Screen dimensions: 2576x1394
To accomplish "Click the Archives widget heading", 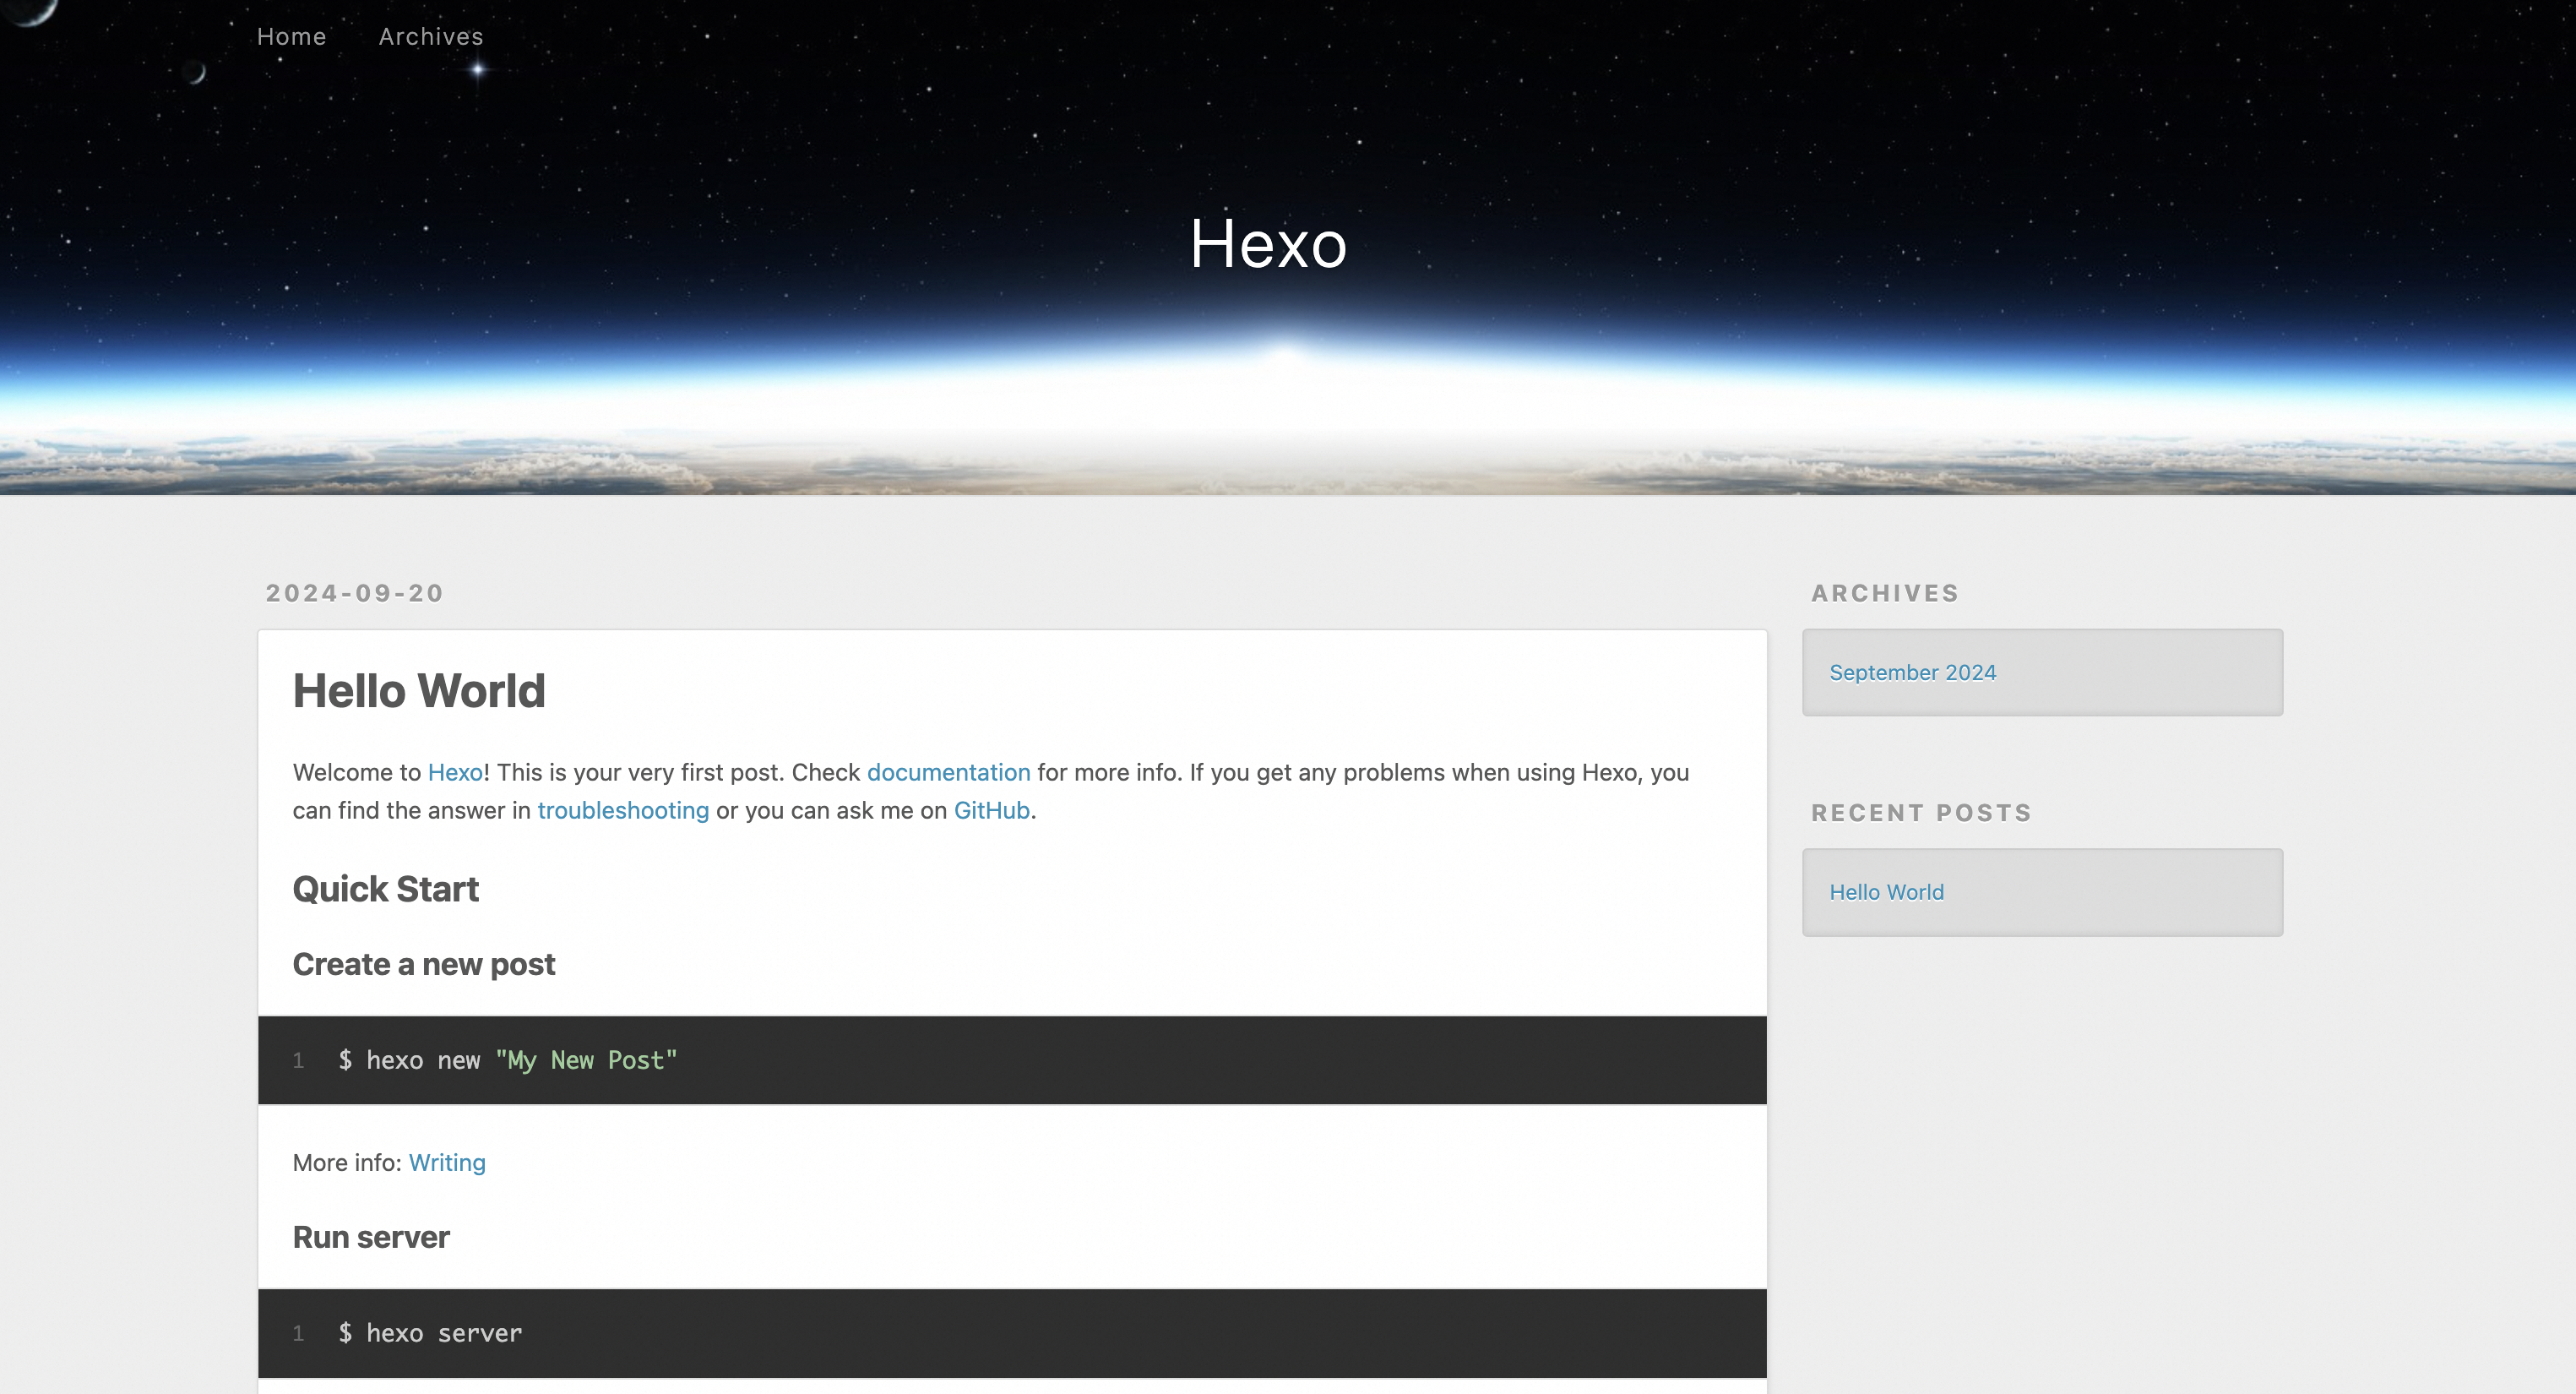I will click(x=1884, y=593).
